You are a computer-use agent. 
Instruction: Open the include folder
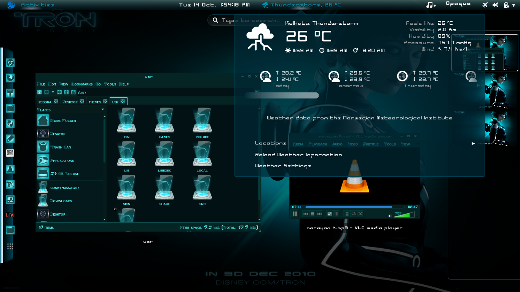(x=202, y=124)
